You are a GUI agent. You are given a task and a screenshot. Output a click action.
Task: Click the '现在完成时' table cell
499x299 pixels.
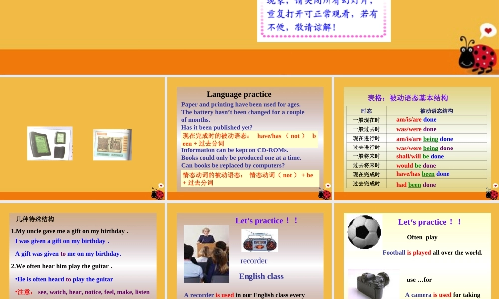point(366,174)
